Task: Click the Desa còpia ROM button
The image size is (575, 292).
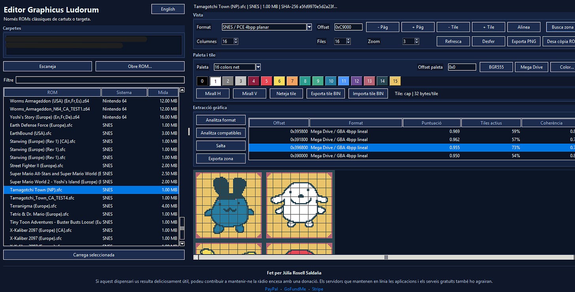Action: click(x=559, y=41)
